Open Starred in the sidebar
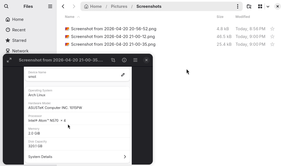 19,40
